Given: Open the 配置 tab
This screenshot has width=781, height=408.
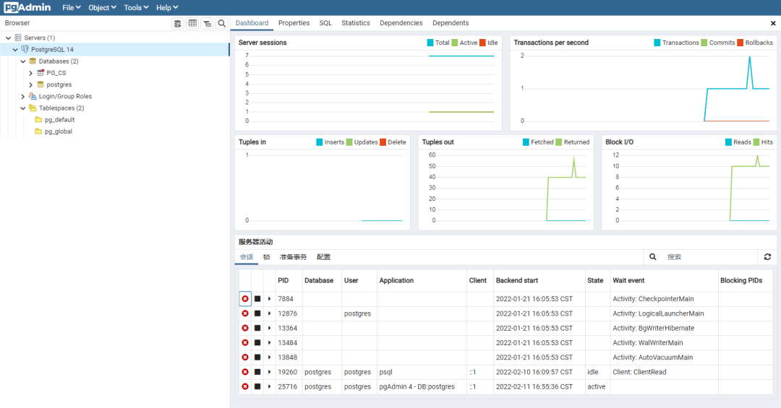Looking at the screenshot, I should 323,257.
